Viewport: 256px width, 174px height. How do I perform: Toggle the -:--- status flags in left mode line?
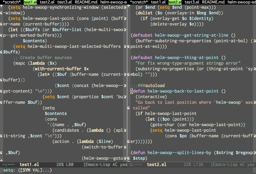click(x=8, y=164)
